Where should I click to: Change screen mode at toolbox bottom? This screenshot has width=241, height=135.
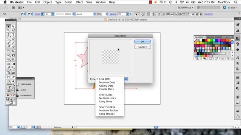[11, 103]
